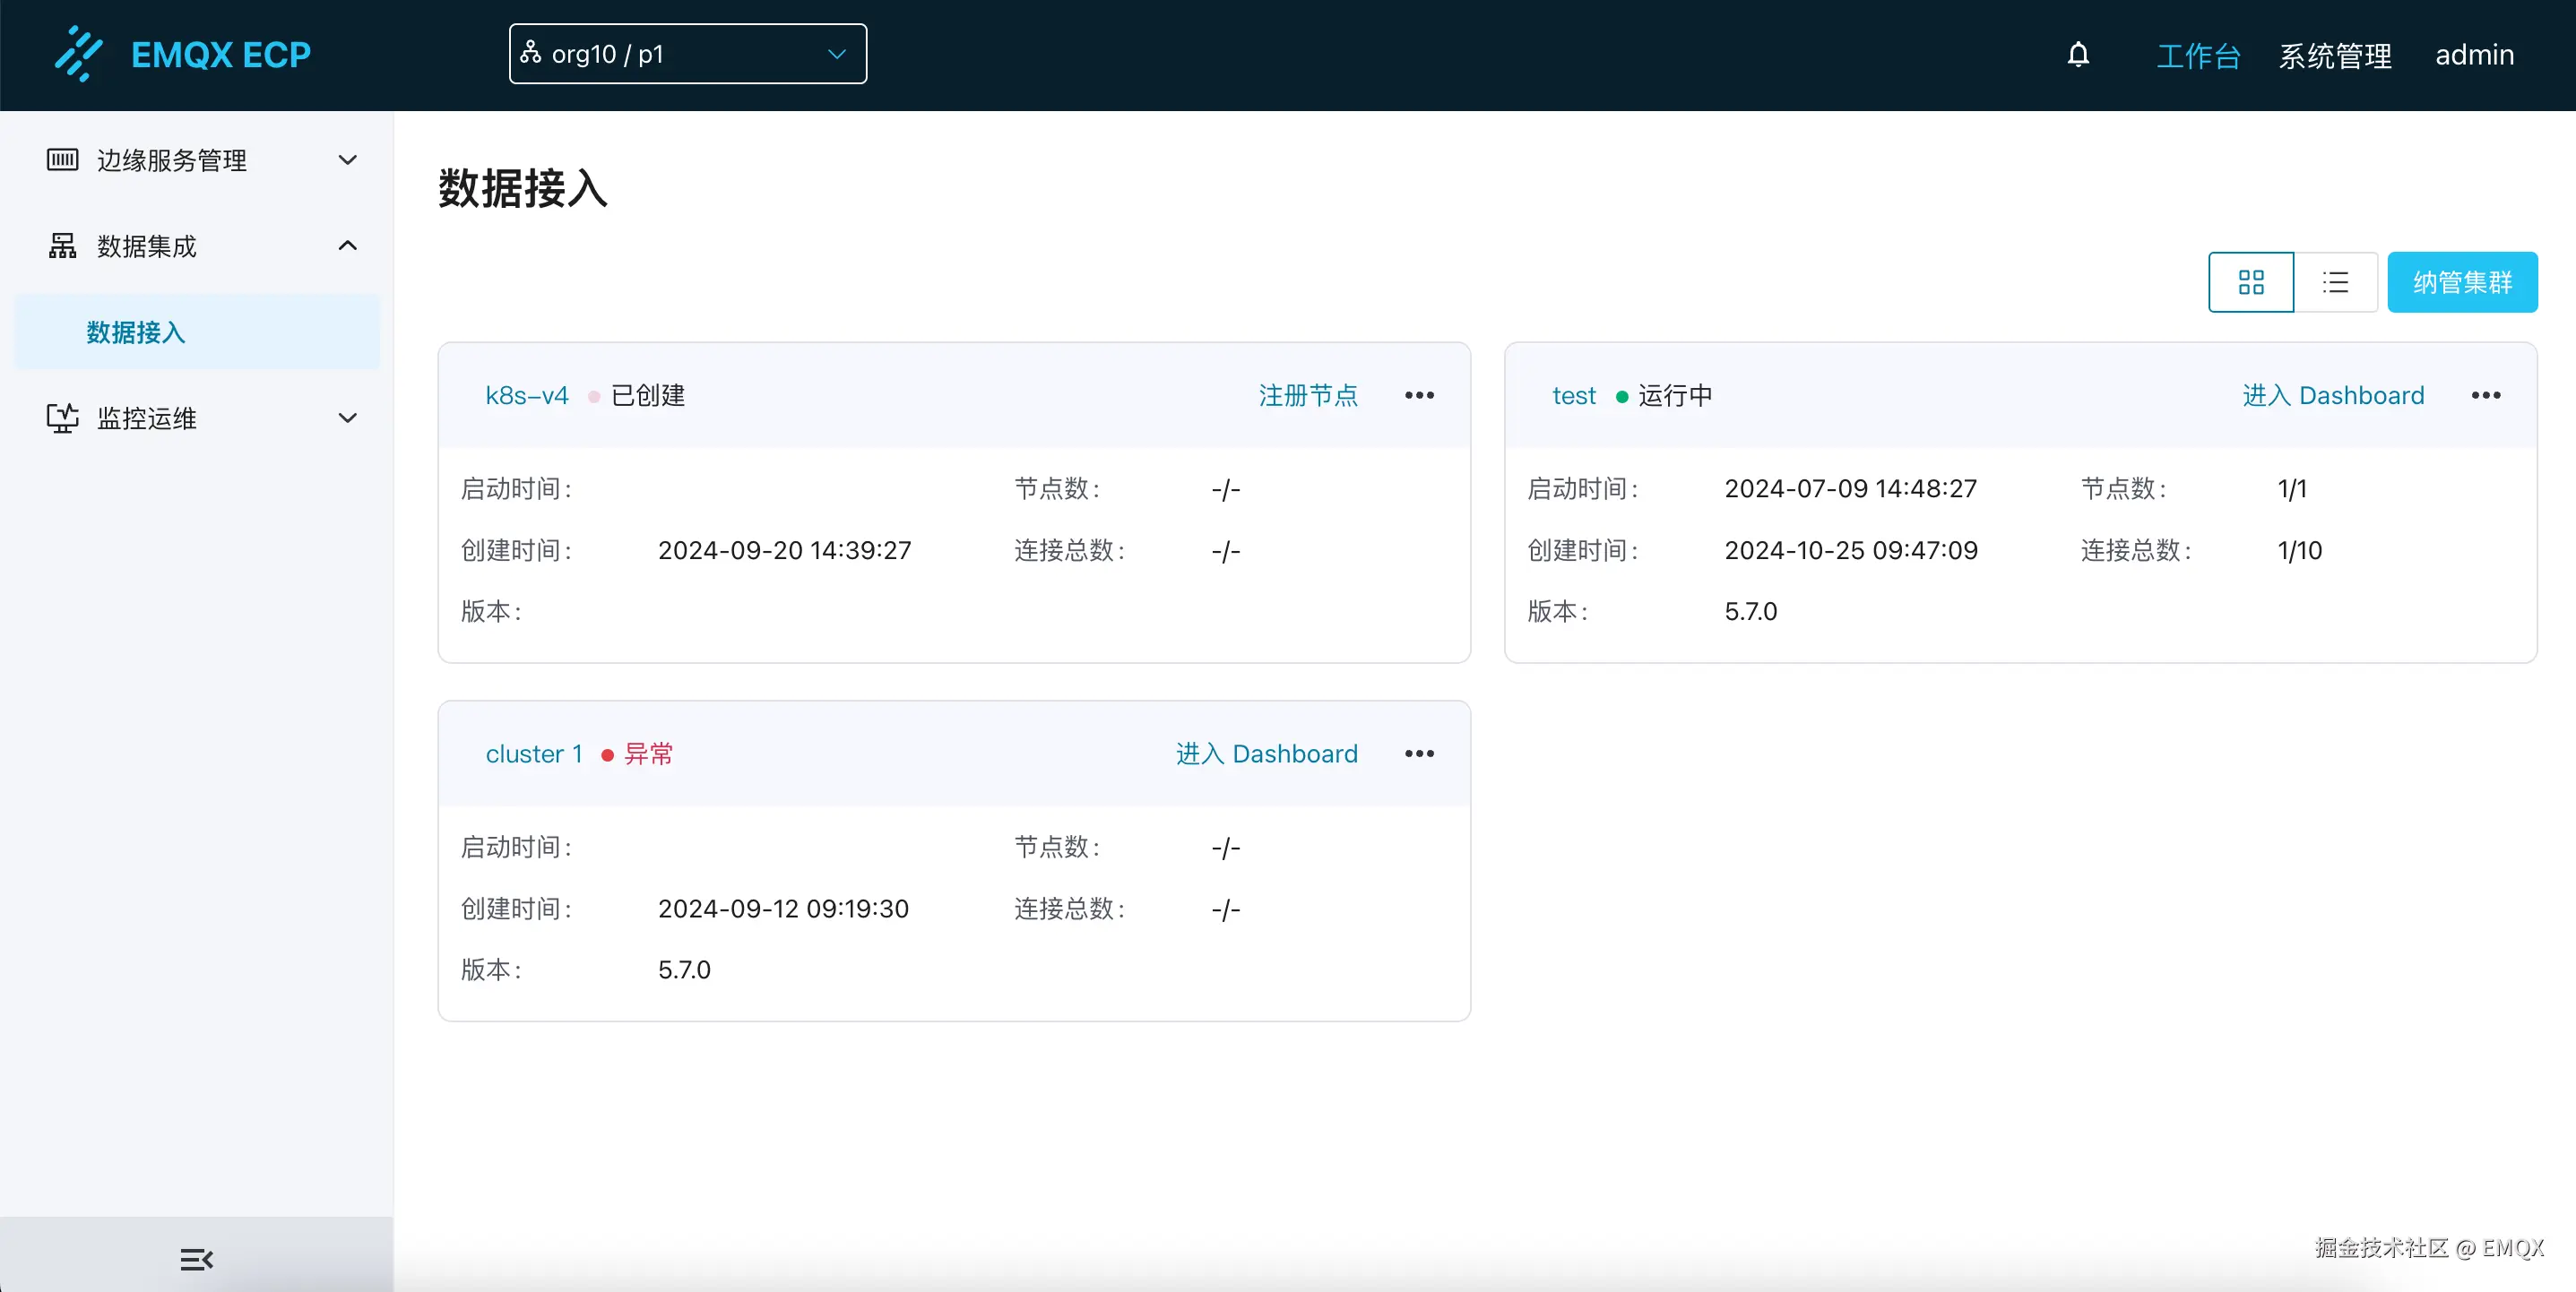Switch to list view
Viewport: 2576px width, 1292px height.
2335,282
